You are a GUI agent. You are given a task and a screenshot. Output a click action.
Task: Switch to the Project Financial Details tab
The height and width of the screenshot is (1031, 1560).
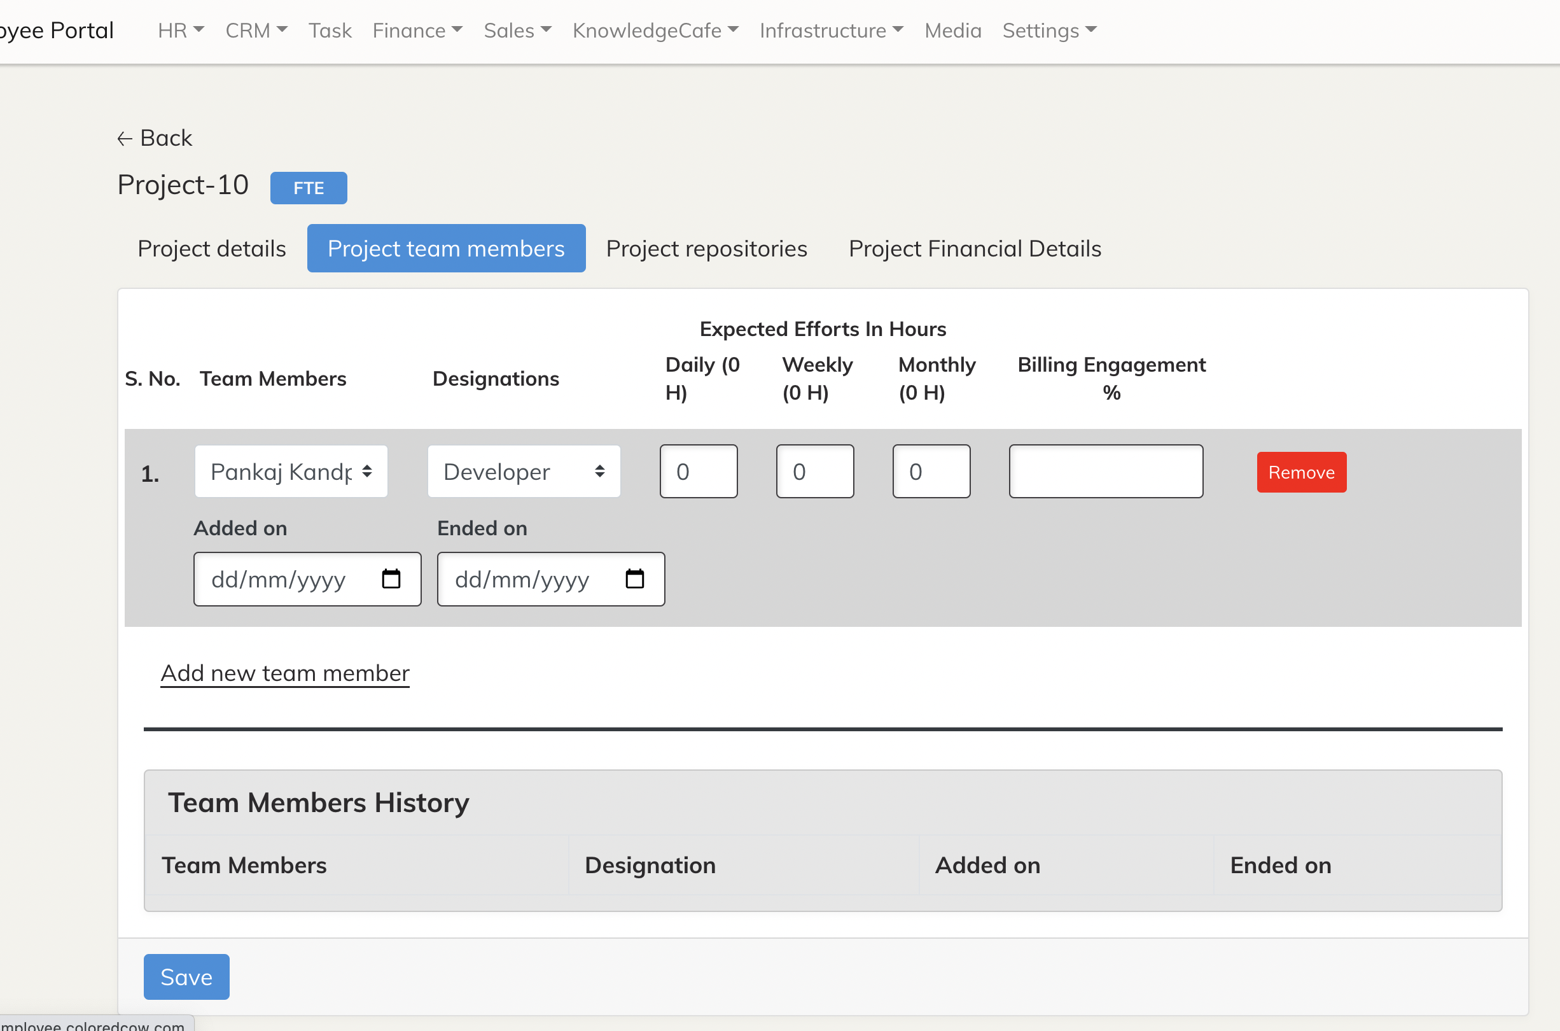tap(975, 249)
